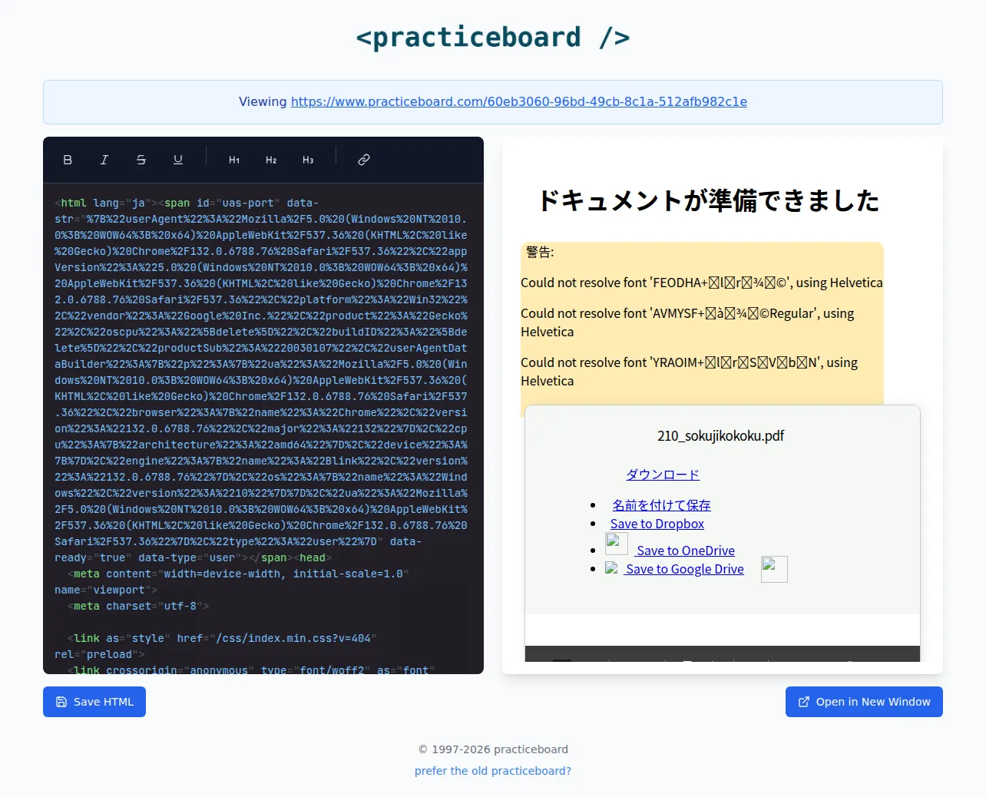Screen dimensions: 986x797
Task: Open preview in New Window
Action: [864, 702]
